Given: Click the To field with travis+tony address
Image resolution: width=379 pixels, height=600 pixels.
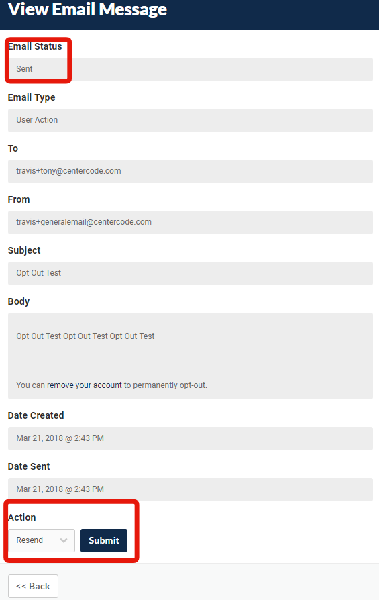Looking at the screenshot, I should pos(191,171).
